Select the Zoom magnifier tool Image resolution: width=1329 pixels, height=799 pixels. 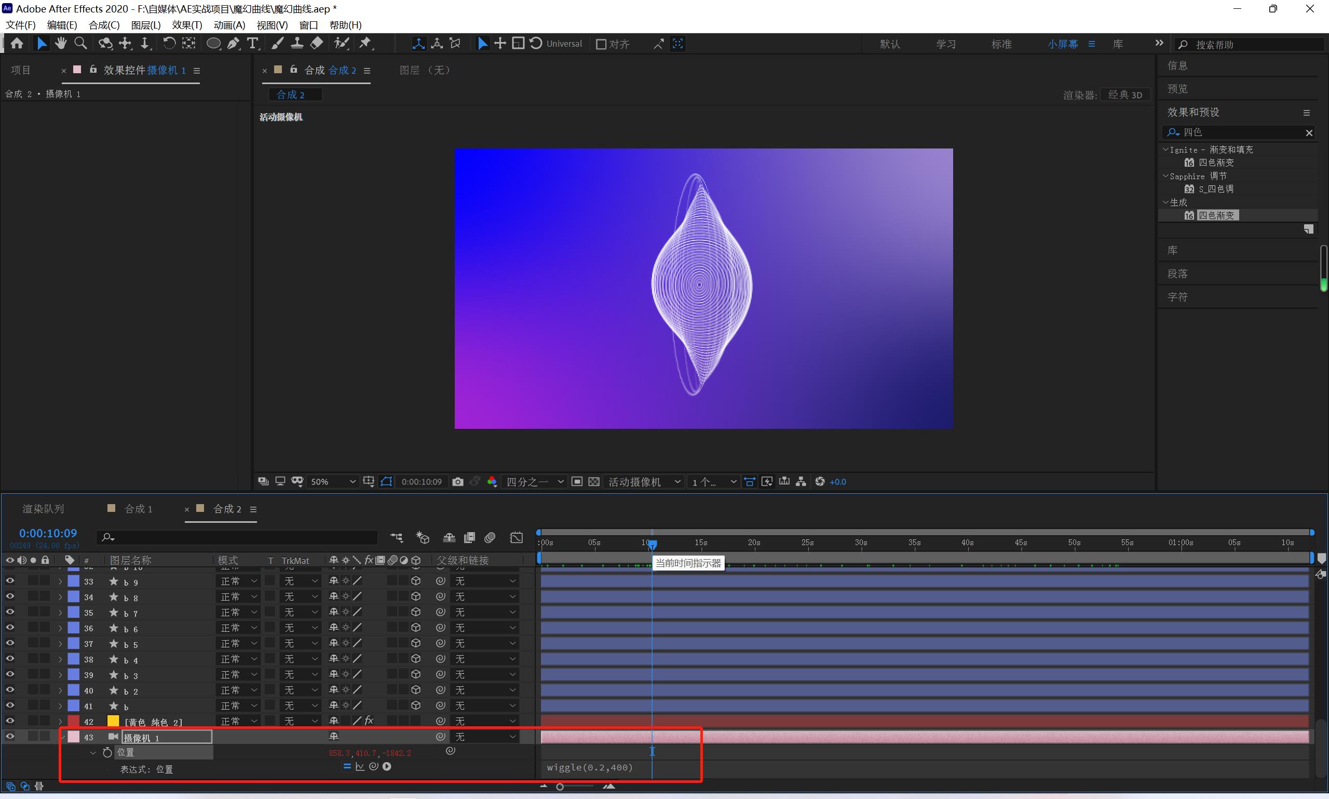pyautogui.click(x=81, y=44)
